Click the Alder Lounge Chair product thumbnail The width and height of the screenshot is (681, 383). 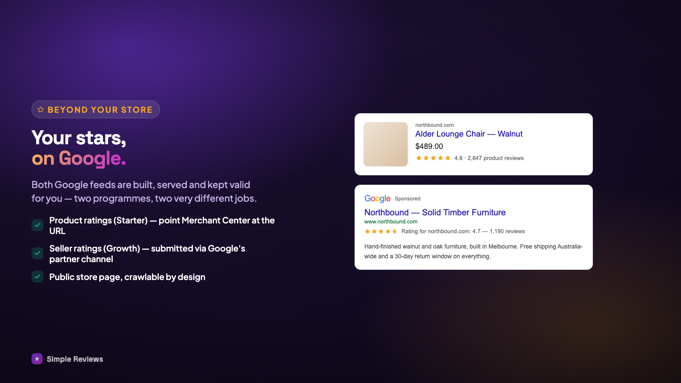click(x=386, y=144)
